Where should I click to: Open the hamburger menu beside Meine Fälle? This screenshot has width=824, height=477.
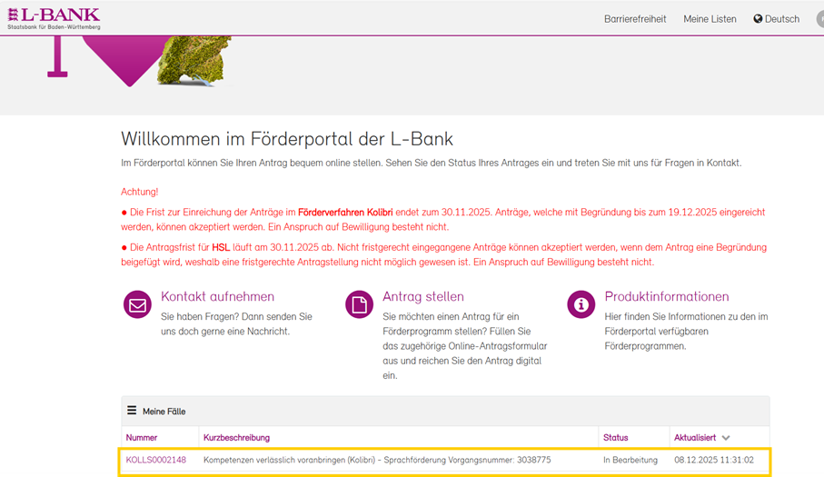132,411
